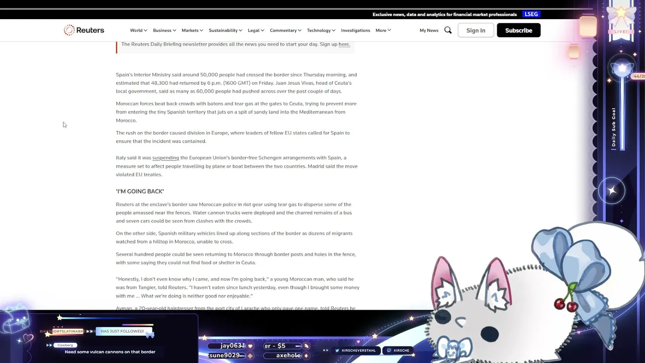Follow the 'here.' newsletter sign-up link

click(344, 44)
